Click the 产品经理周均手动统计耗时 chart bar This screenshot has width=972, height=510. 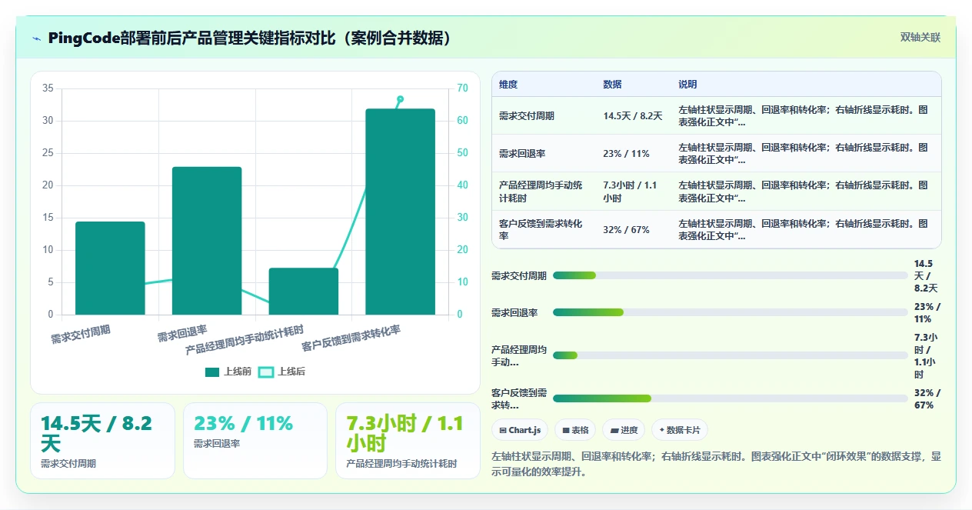(x=304, y=292)
